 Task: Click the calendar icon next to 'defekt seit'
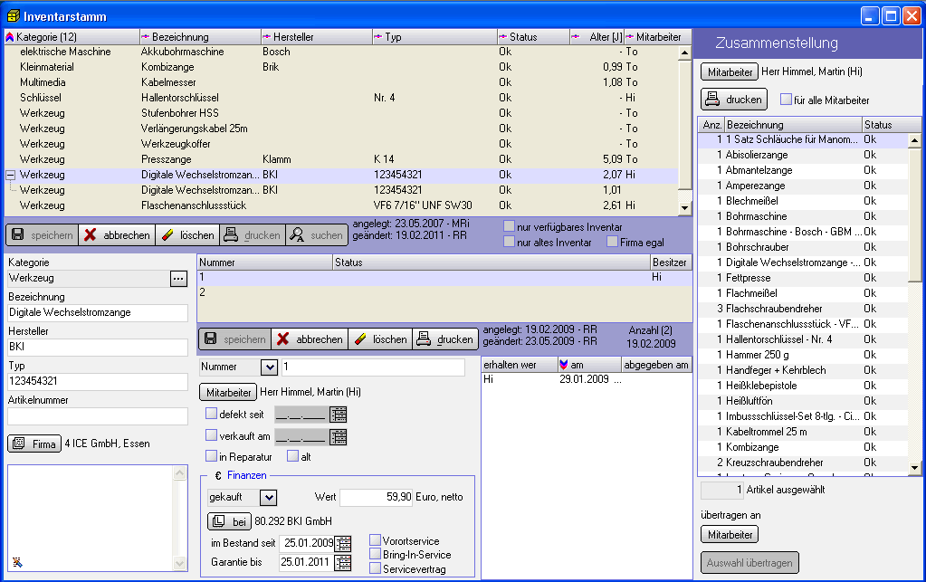point(339,415)
